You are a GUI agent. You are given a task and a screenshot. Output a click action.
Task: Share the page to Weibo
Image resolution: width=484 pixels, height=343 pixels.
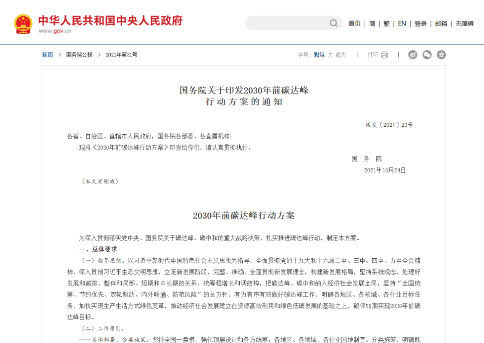[413, 55]
